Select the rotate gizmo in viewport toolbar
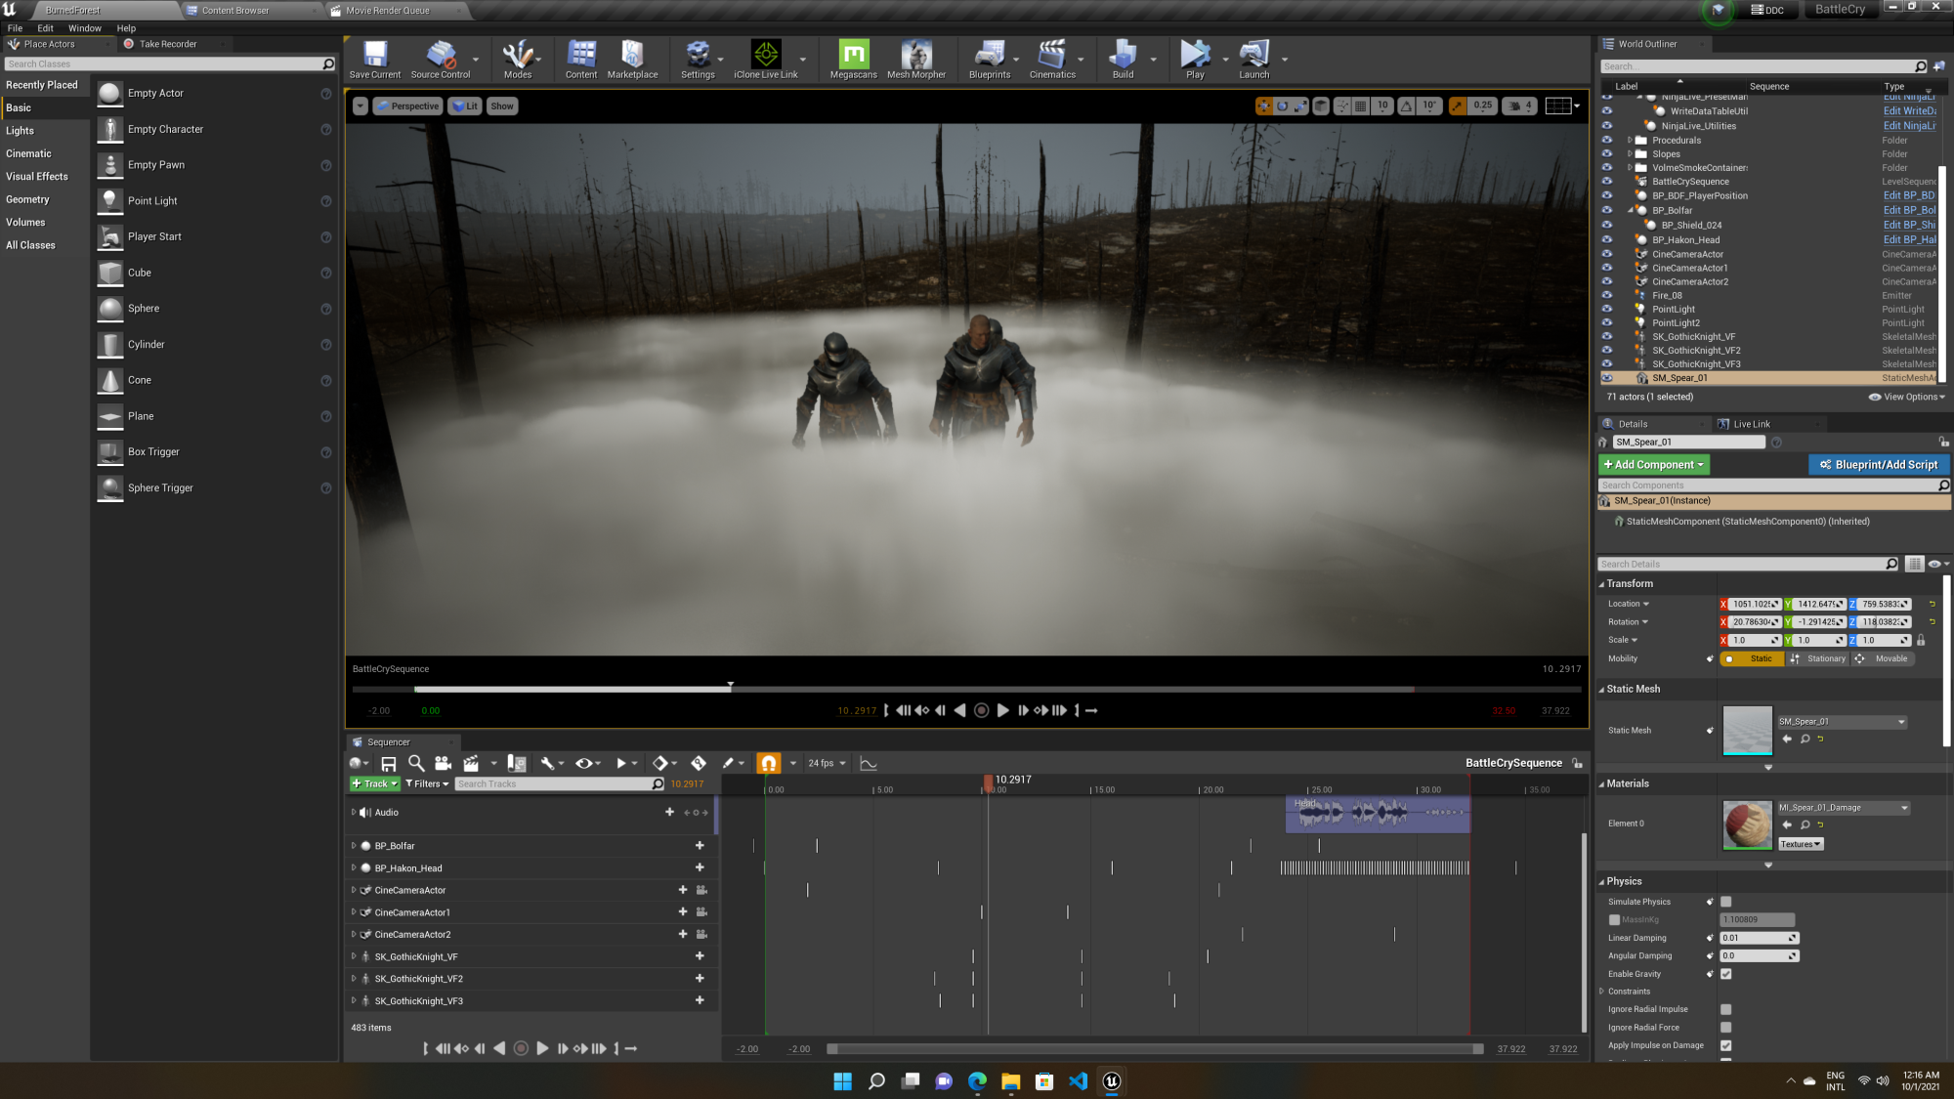Screen dimensions: 1954x1099 tap(1282, 106)
